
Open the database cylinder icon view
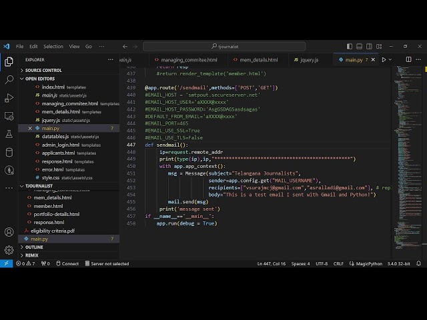[9, 152]
